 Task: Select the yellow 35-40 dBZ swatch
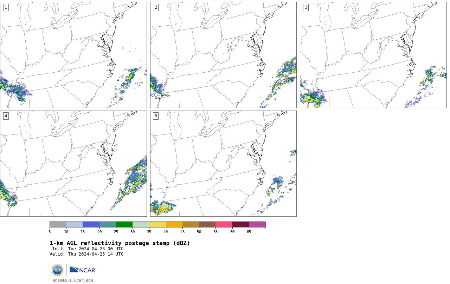tap(157, 225)
